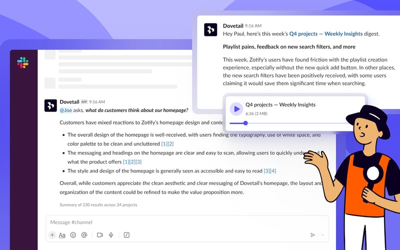Screen dimensions: 400x250
Task: Open the Q4 projects — Weekly Insights link
Action: 326,33
